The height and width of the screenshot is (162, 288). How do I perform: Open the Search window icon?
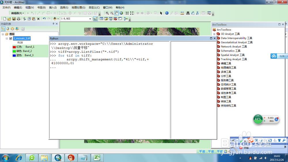tap(111, 19)
